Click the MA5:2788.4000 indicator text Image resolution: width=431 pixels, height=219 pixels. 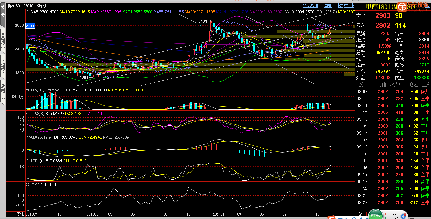(x=45, y=12)
